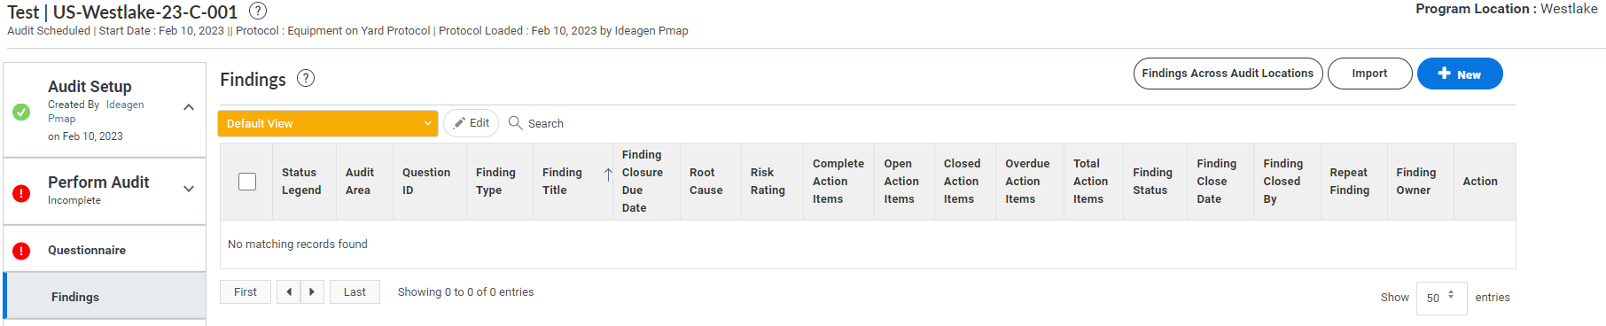Expand the Perform Audit section chevron

189,189
